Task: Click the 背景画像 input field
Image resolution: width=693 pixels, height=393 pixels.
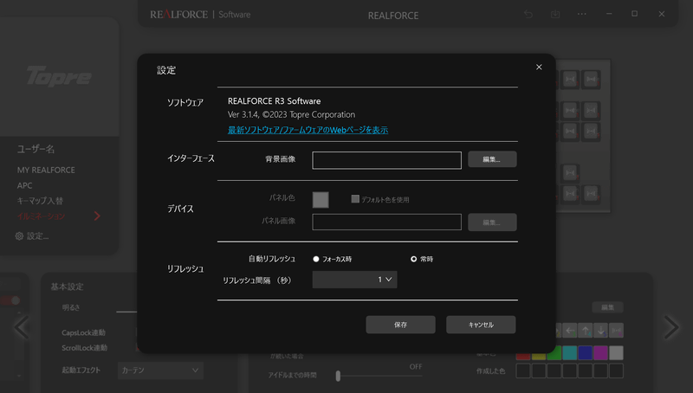Action: click(386, 160)
